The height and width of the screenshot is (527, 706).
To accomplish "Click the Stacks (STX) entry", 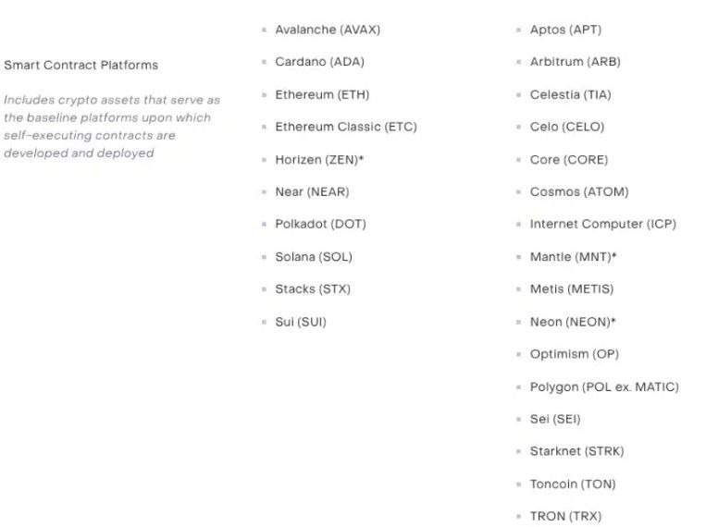I will 313,289.
